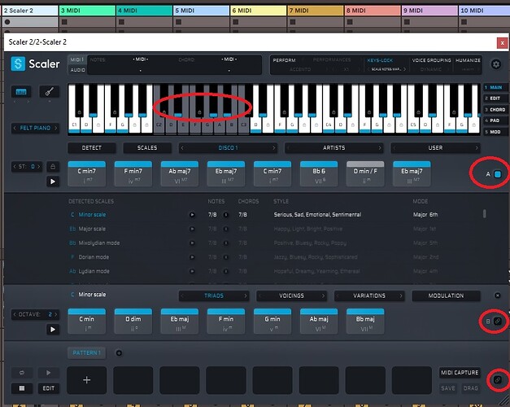Add chord to first empty pattern pad

pyautogui.click(x=86, y=380)
